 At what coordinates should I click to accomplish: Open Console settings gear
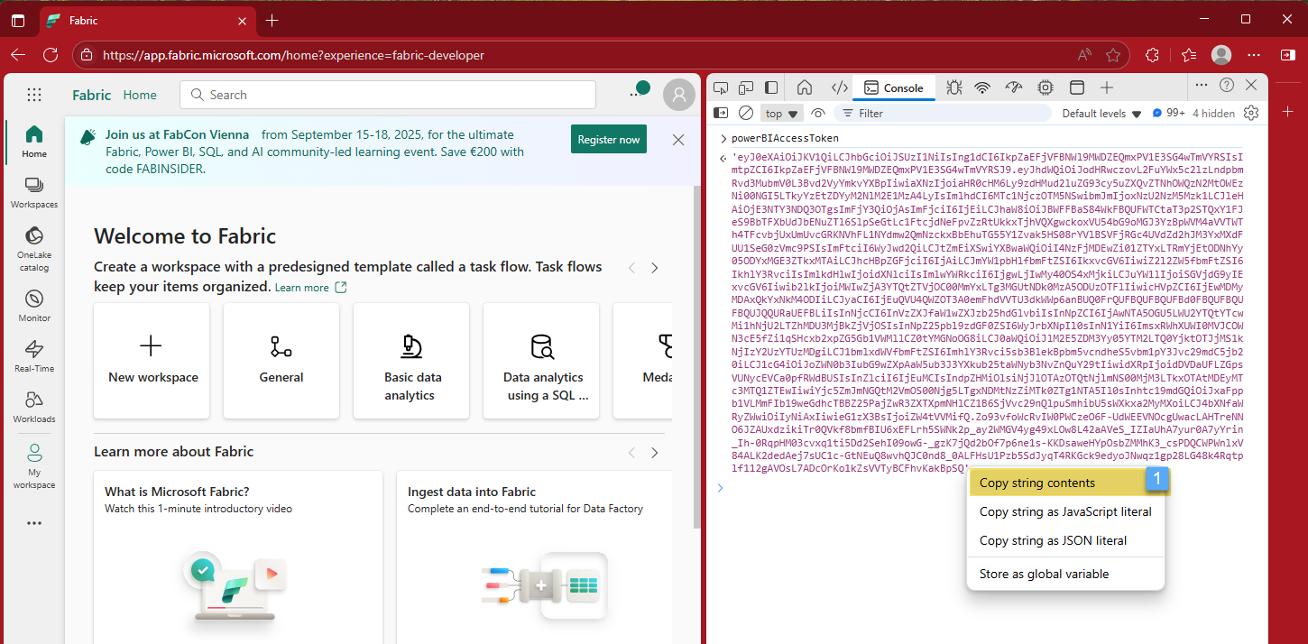tap(1250, 114)
